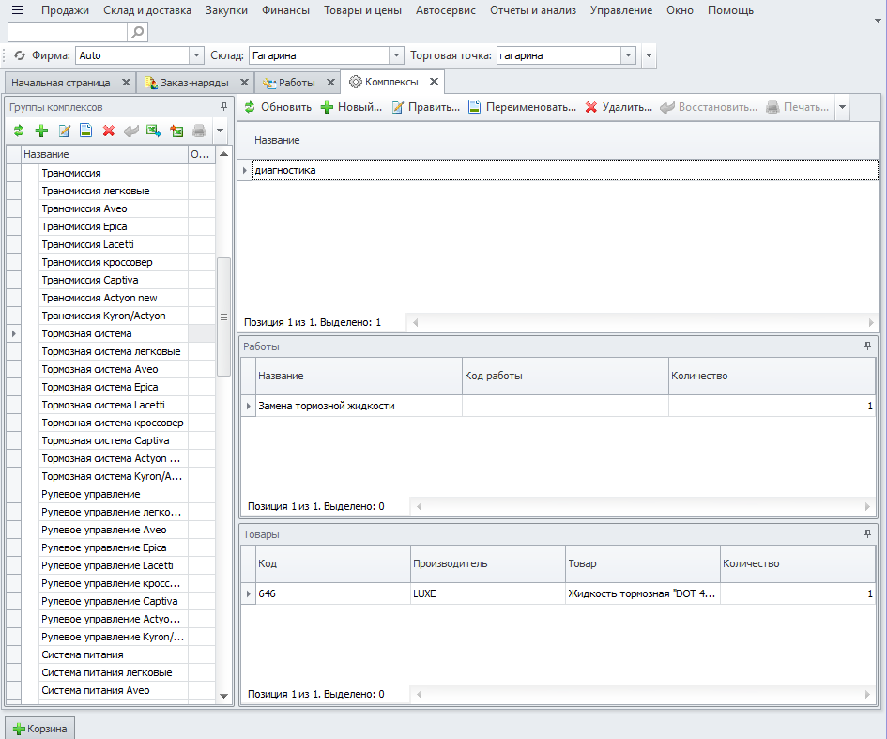This screenshot has width=887, height=739.
Task: Click the search magnifier icon
Action: tap(137, 32)
